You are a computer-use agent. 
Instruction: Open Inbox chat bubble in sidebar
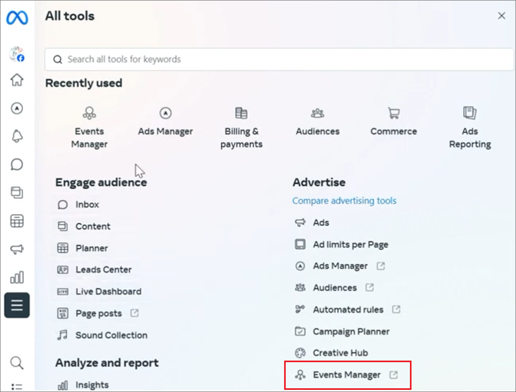point(17,165)
